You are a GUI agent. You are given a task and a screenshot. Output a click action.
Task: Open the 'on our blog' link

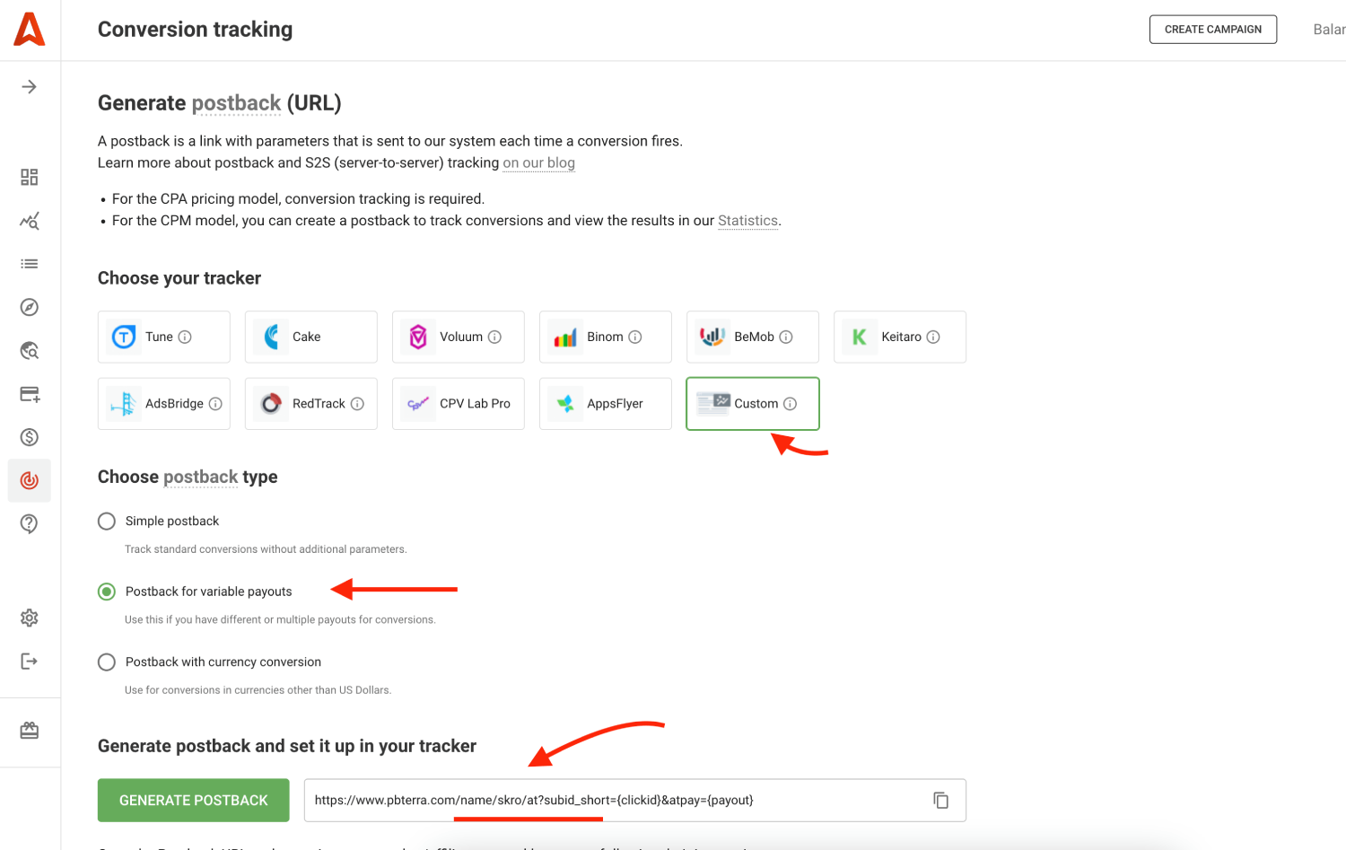[538, 162]
